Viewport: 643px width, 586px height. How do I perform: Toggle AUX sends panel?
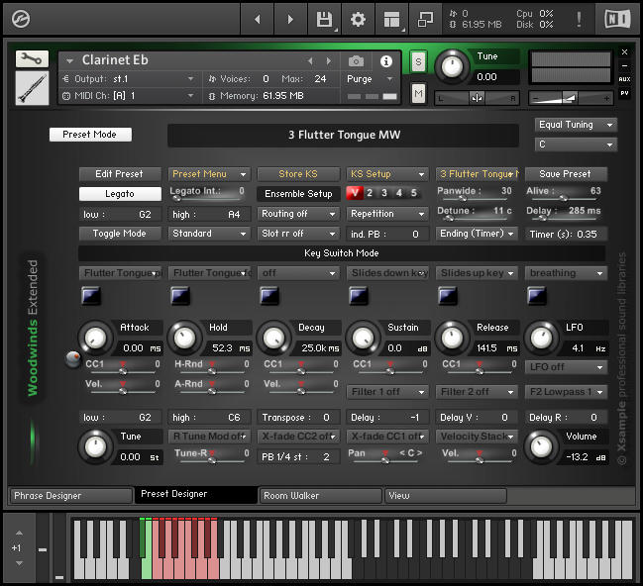[x=624, y=79]
